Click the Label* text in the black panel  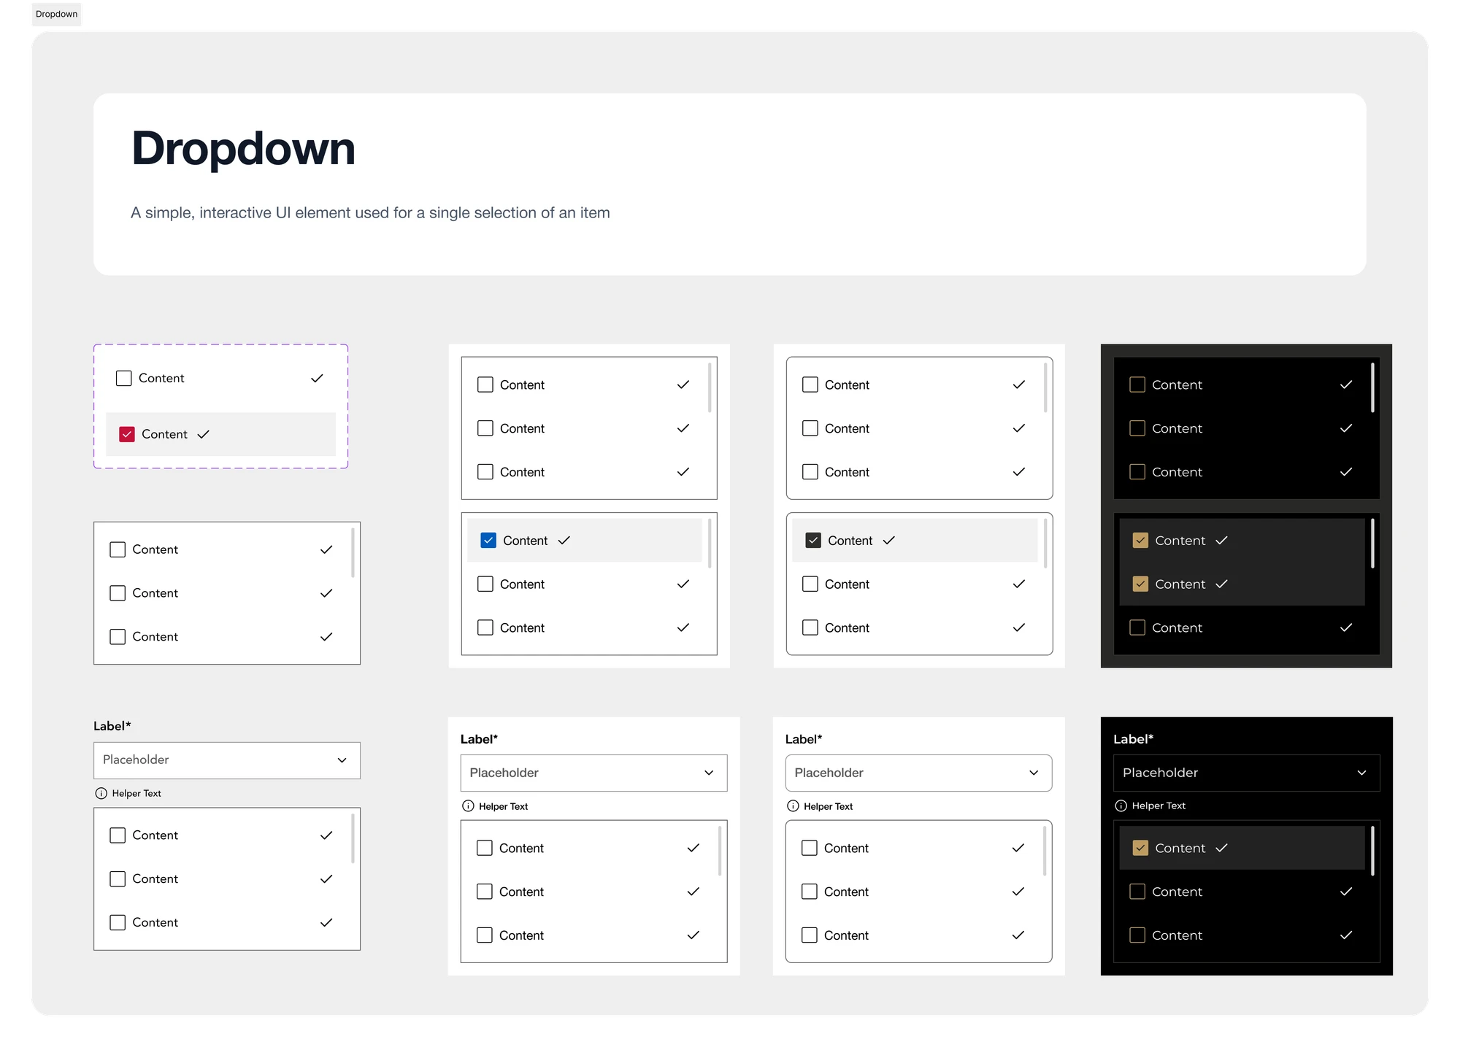(x=1133, y=739)
